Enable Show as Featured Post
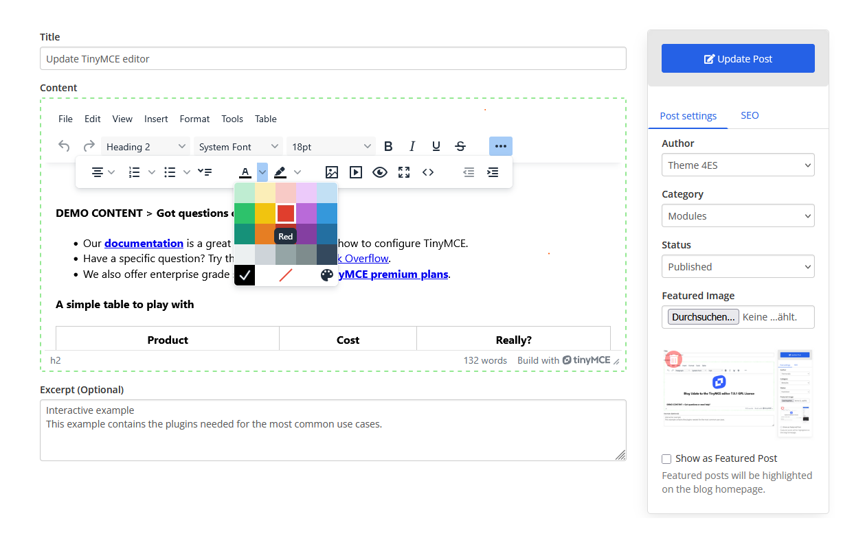The height and width of the screenshot is (538, 865). 666,458
